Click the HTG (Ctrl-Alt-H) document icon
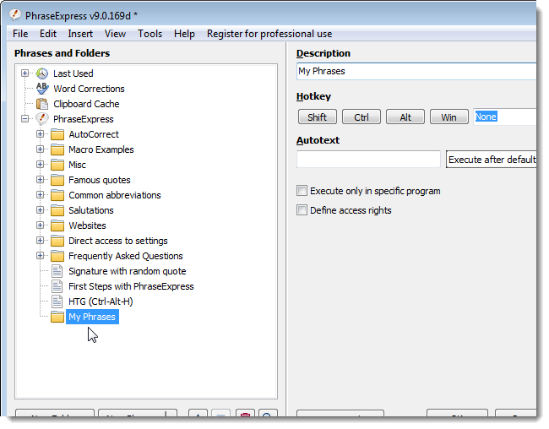 [57, 301]
